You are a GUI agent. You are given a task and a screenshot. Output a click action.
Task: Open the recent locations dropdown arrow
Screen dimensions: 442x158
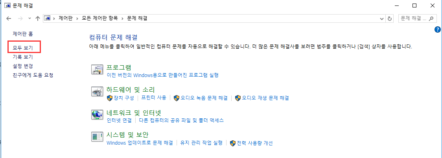[x=29, y=18]
